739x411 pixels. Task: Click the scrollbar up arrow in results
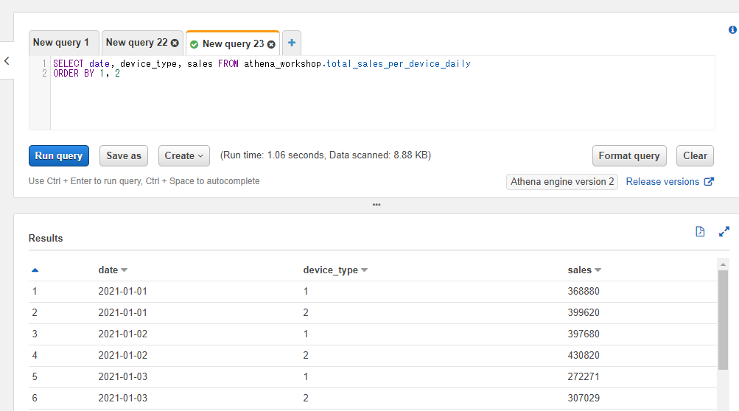(x=723, y=264)
